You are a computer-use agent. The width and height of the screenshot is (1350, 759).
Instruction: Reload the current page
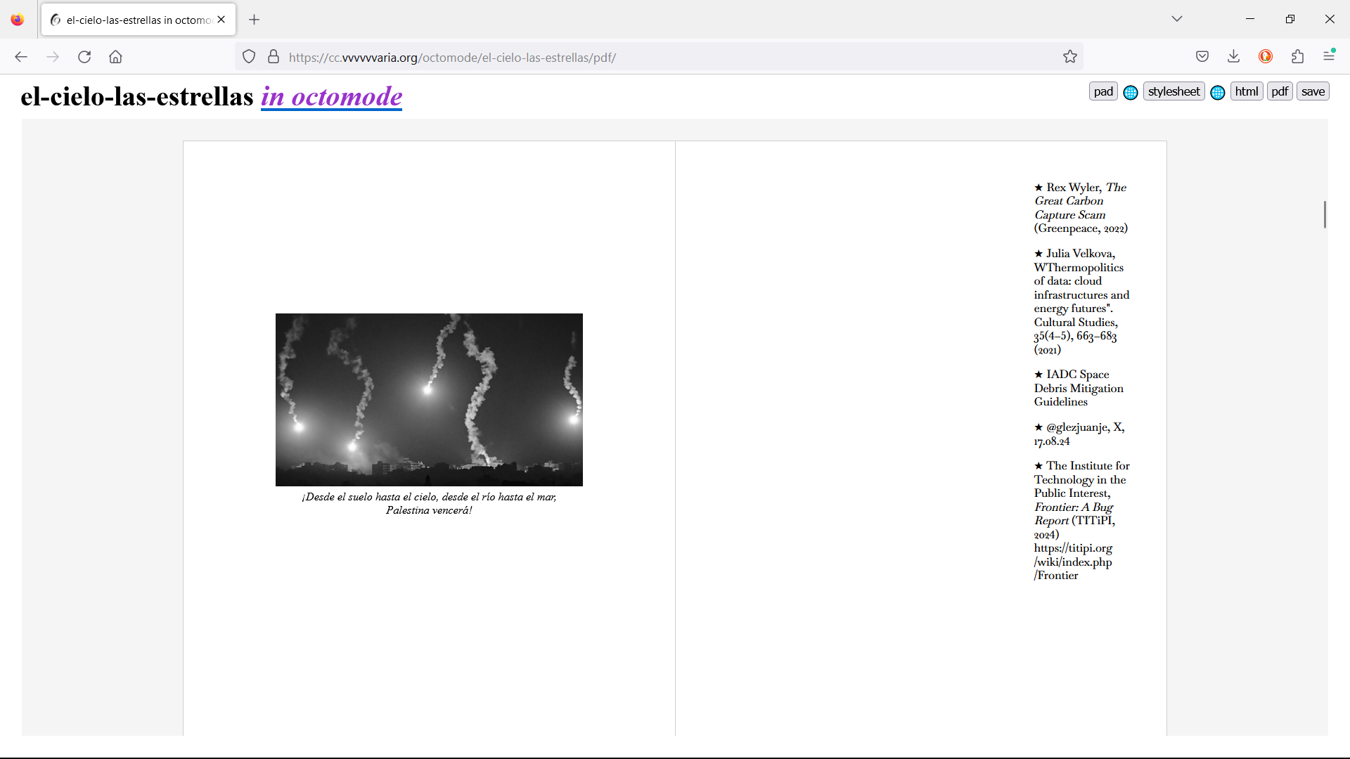[x=84, y=57]
